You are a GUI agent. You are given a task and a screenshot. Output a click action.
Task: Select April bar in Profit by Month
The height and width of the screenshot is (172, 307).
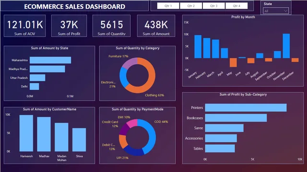(x=224, y=53)
